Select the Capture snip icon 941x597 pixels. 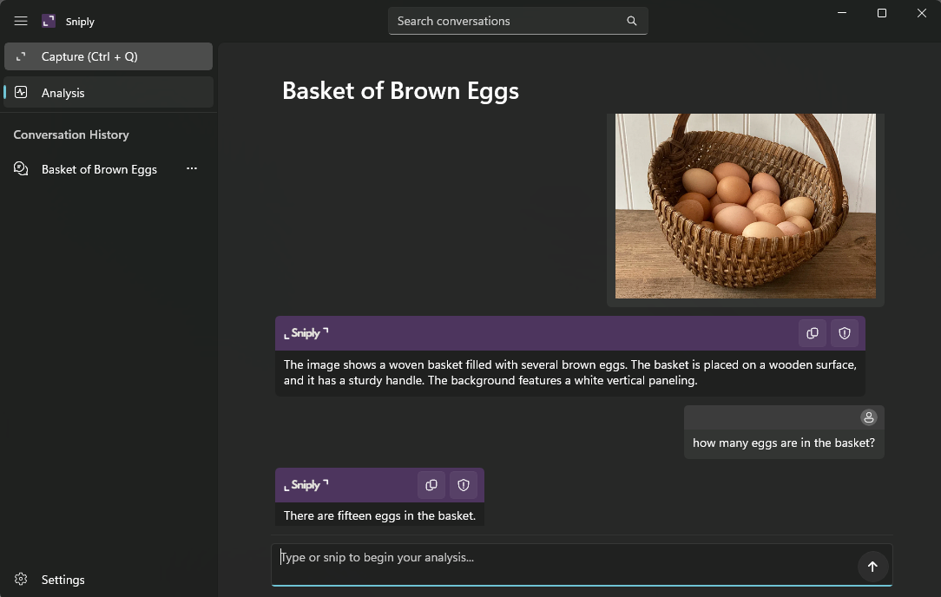point(20,56)
